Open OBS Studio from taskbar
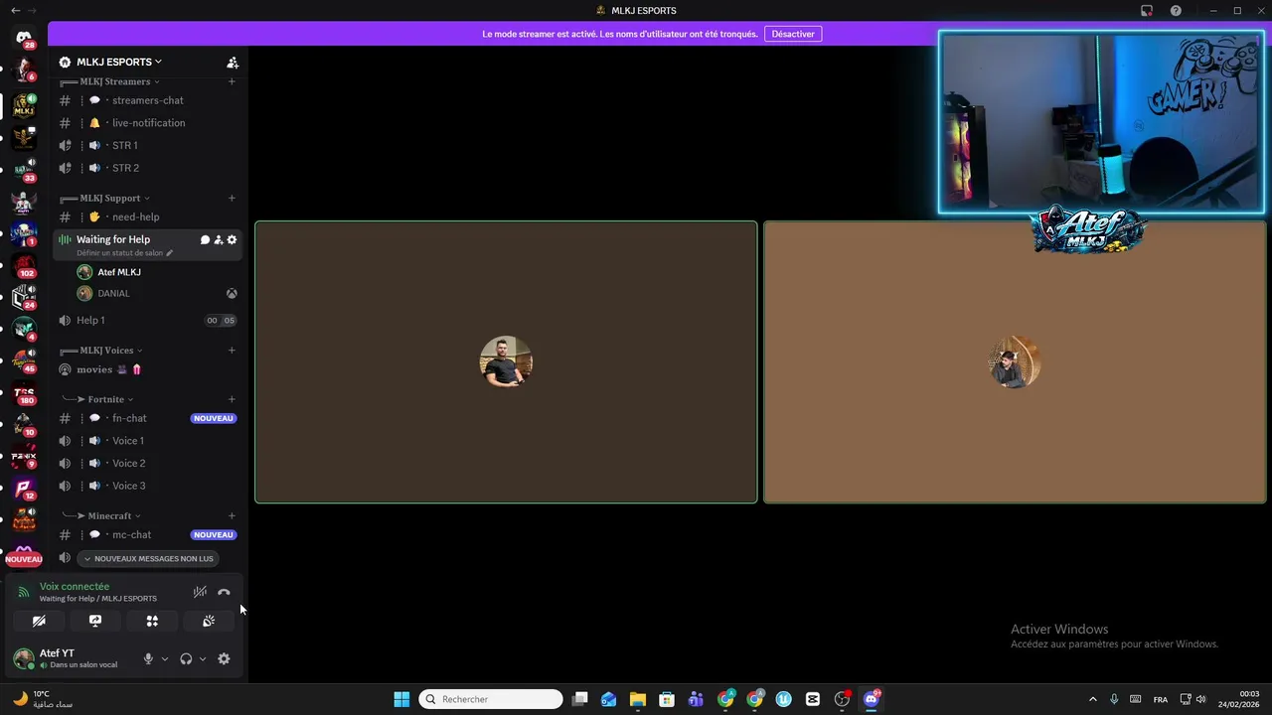The width and height of the screenshot is (1272, 715). (842, 699)
